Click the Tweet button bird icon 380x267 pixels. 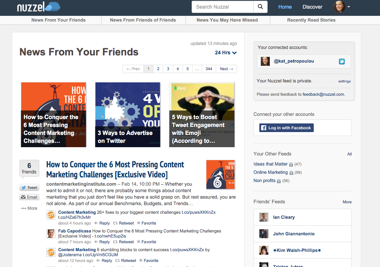click(x=24, y=187)
